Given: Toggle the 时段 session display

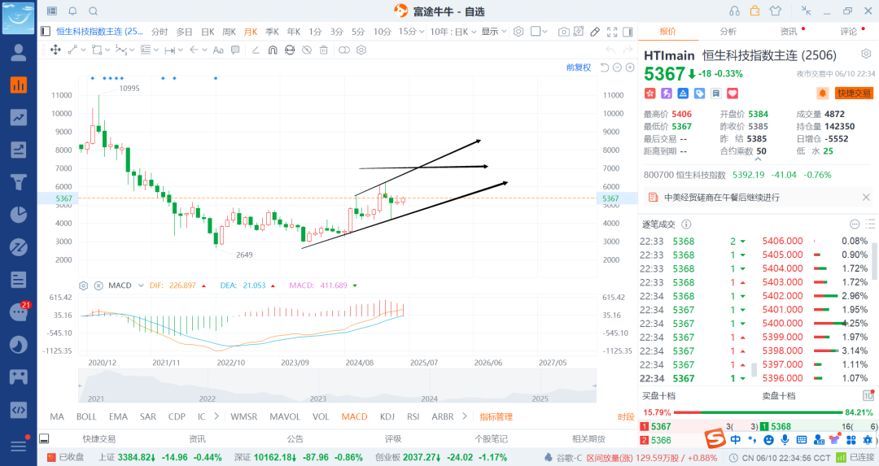Looking at the screenshot, I should point(626,416).
